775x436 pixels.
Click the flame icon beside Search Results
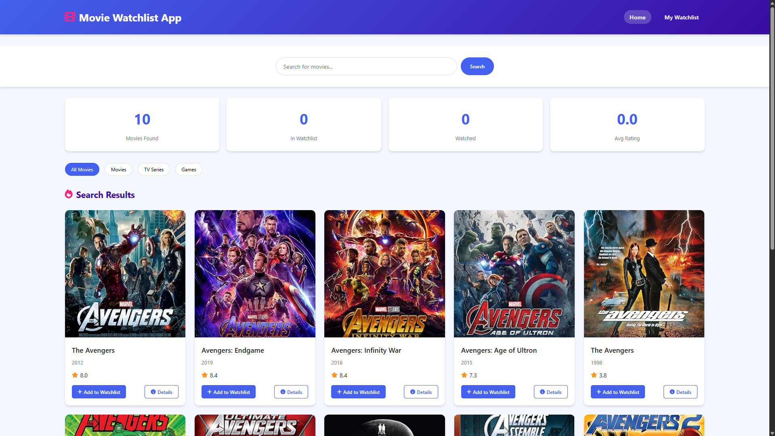(x=69, y=194)
